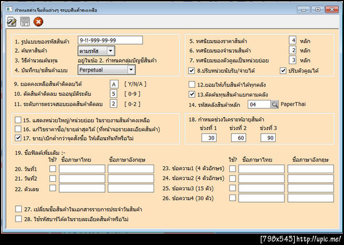Screen dimensions: 344x245
Task: Open the product search dropdown ตามรหัส
Action: pos(96,51)
